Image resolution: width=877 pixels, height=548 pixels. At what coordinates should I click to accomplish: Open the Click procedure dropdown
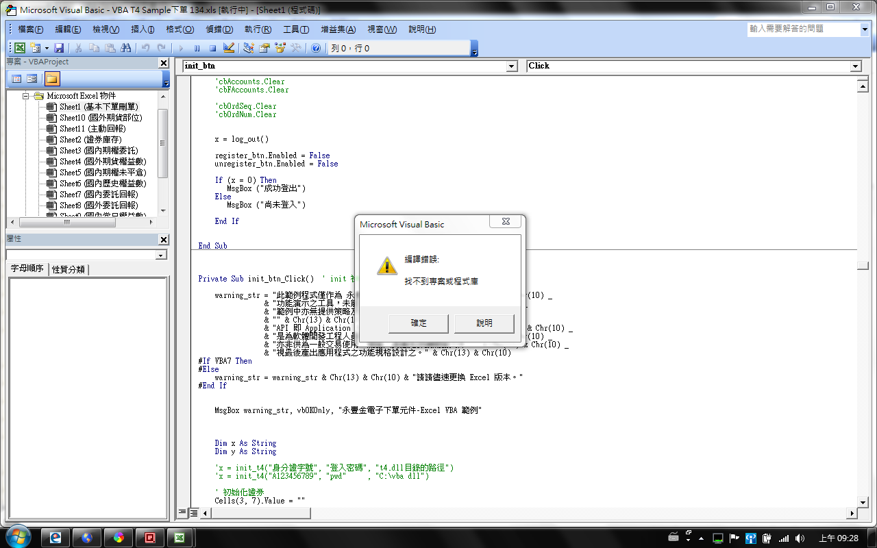point(855,66)
